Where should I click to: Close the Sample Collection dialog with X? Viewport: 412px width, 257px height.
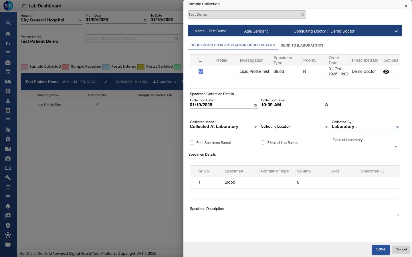[x=406, y=6]
